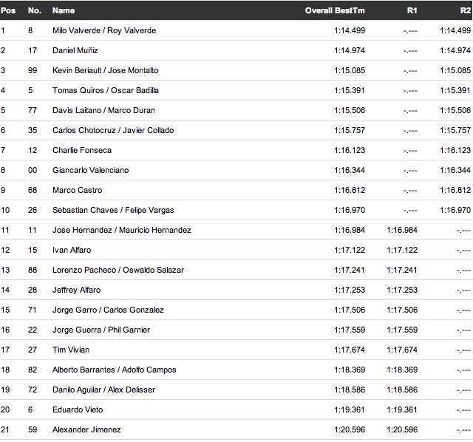Click the No. column header
The width and height of the screenshot is (473, 442).
point(35,10)
